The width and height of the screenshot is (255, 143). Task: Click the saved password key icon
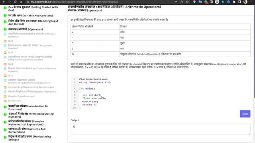[x=176, y=2]
